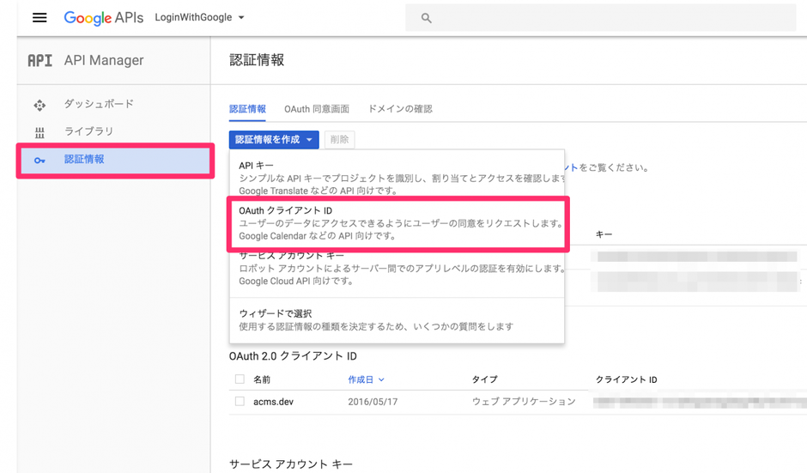Sort by 作成日 column header
Image resolution: width=807 pixels, height=473 pixels.
click(366, 379)
